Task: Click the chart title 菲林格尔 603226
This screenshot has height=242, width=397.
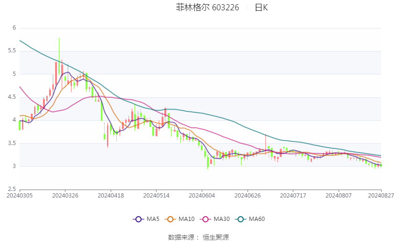Action: pyautogui.click(x=207, y=7)
